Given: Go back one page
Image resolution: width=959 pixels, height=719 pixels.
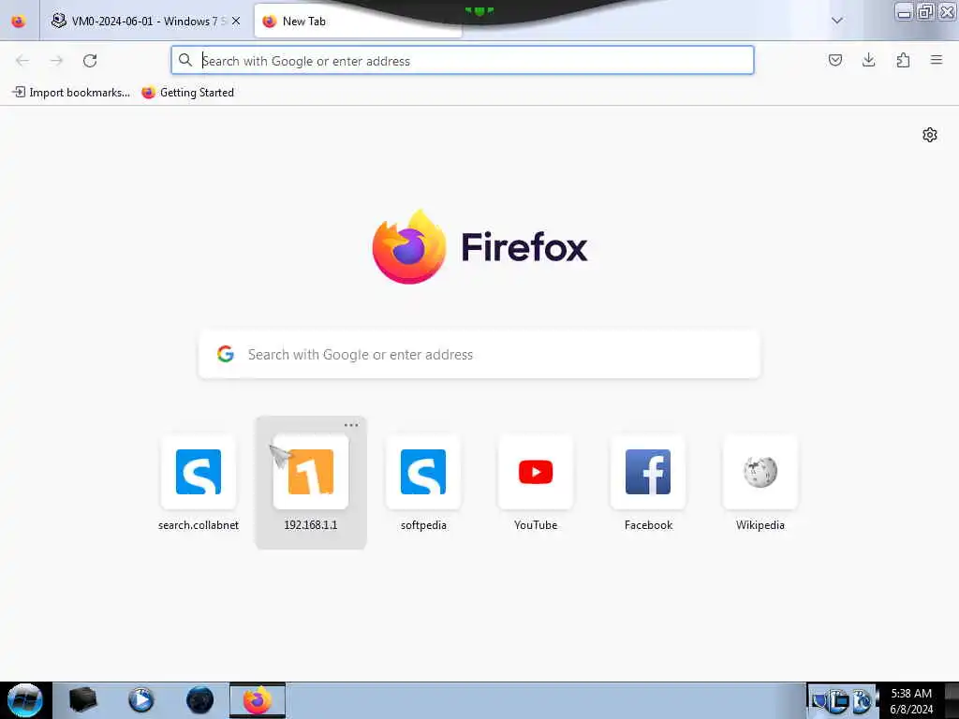Looking at the screenshot, I should (x=22, y=61).
